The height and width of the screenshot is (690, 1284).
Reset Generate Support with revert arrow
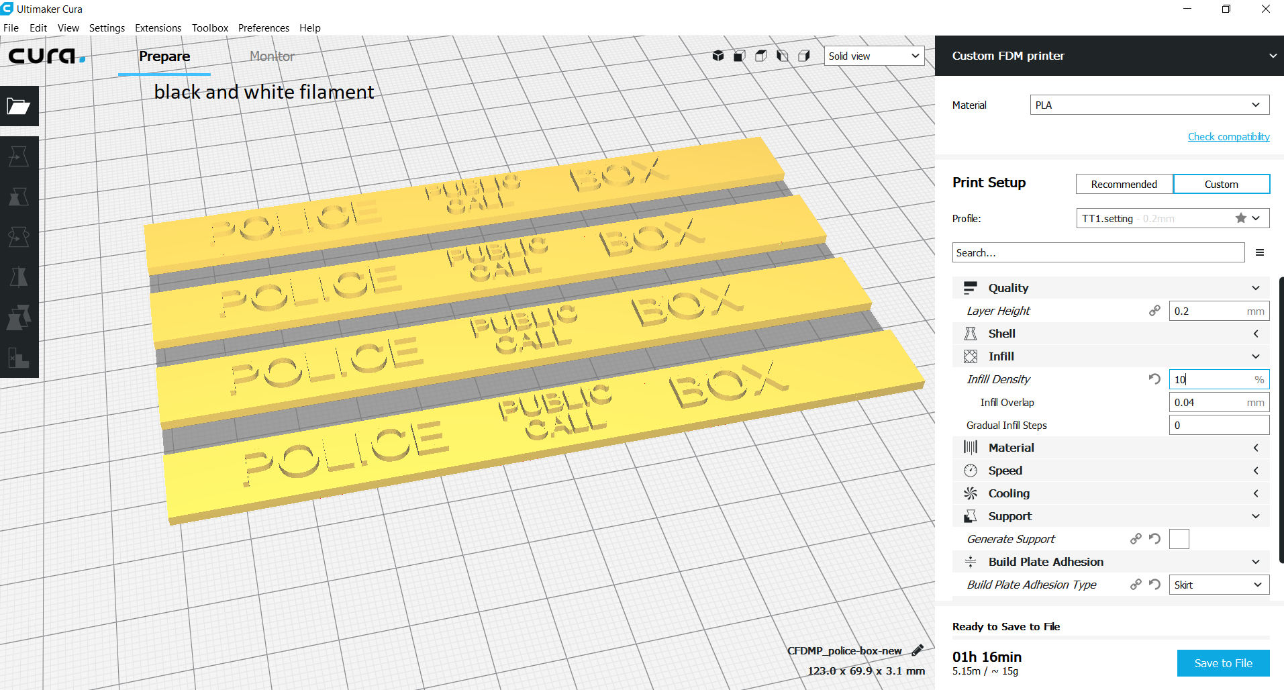coord(1154,539)
